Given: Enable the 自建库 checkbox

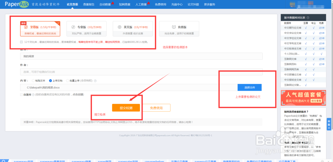Looking at the screenshot, I should click(x=21, y=95).
